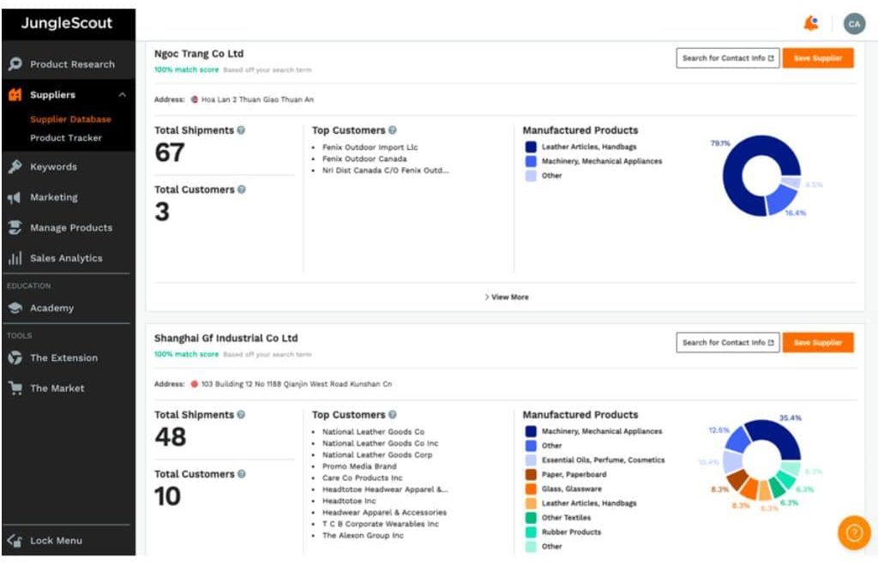The width and height of the screenshot is (878, 570).
Task: Open Manage Products in sidebar
Action: [x=69, y=227]
